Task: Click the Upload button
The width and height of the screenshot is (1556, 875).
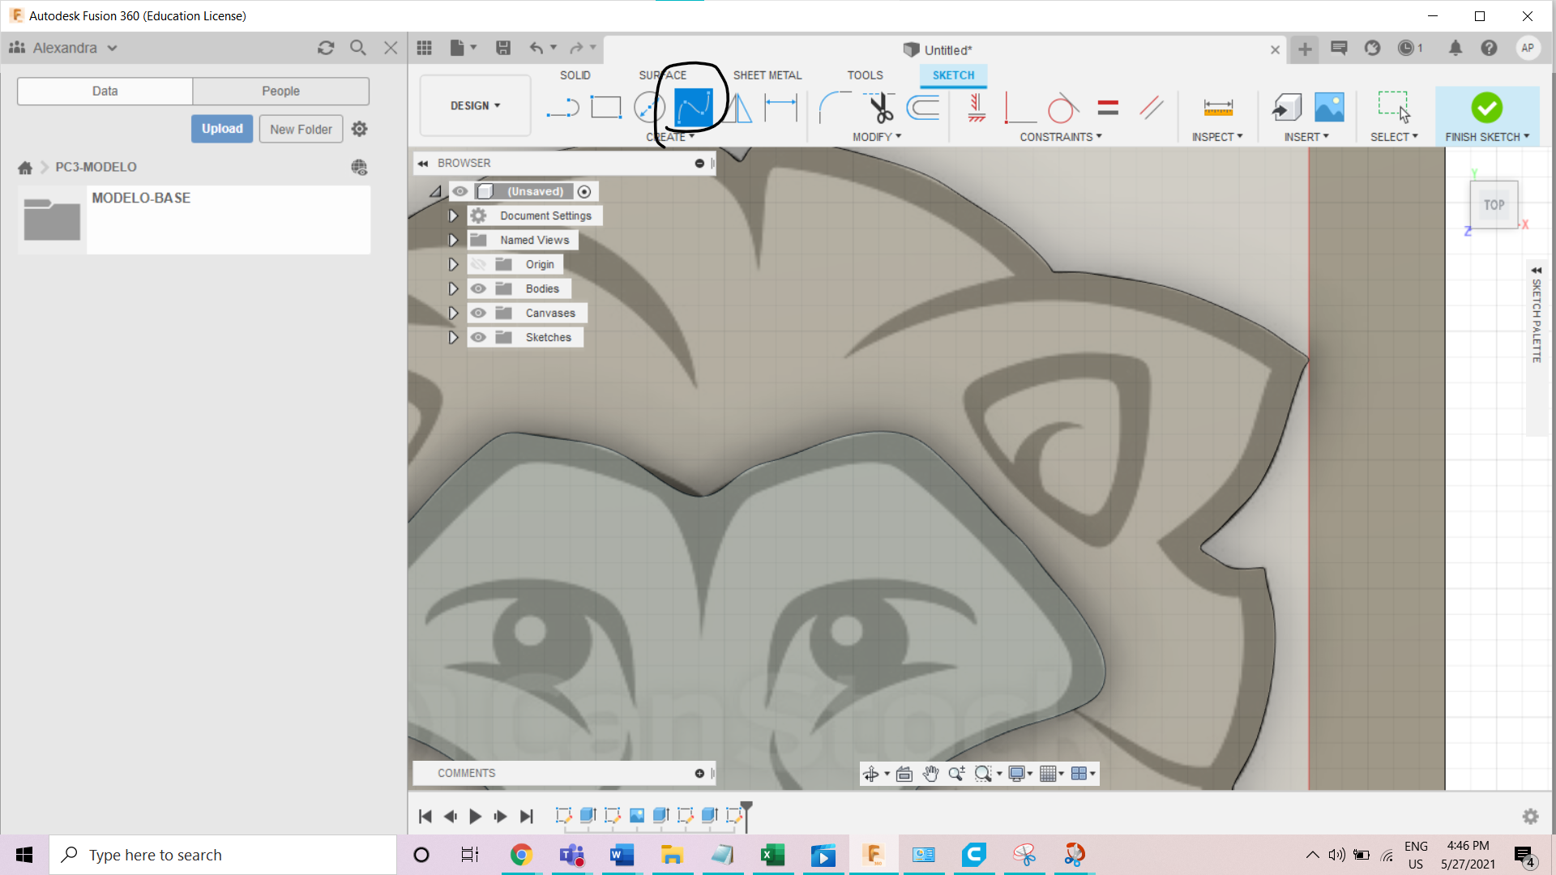Action: tap(222, 129)
